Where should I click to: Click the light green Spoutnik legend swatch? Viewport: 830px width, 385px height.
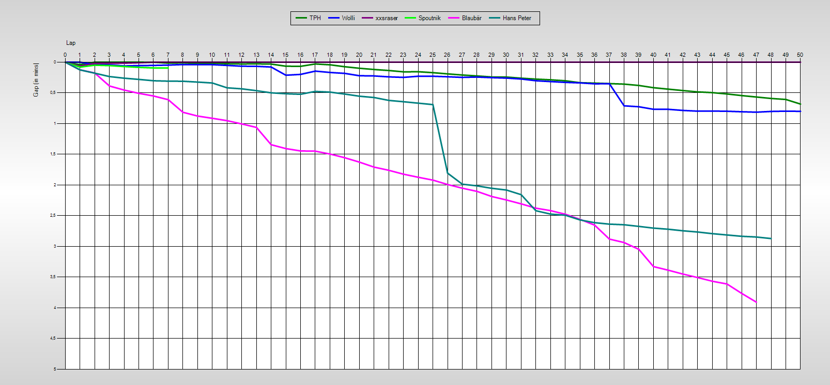[410, 18]
